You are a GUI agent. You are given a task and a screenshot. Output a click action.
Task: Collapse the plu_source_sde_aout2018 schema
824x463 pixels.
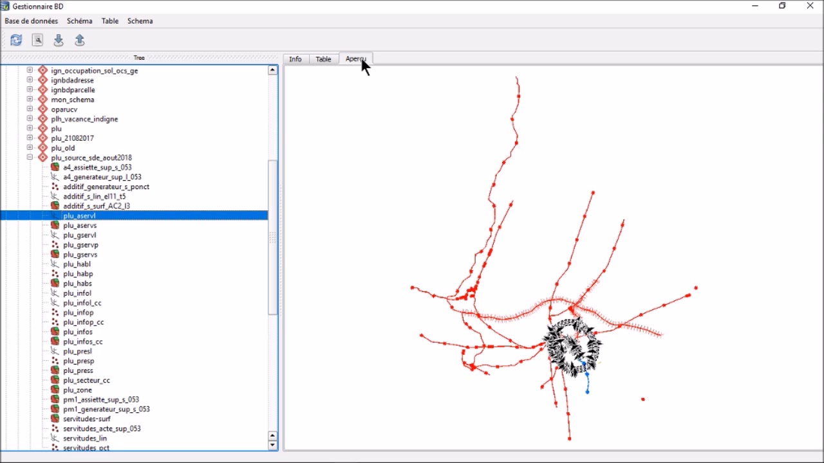click(x=30, y=158)
